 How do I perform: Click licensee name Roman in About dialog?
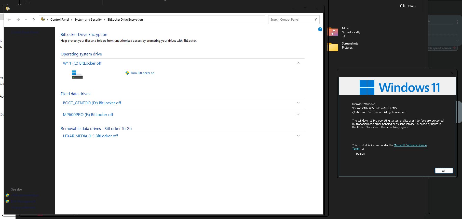click(360, 154)
